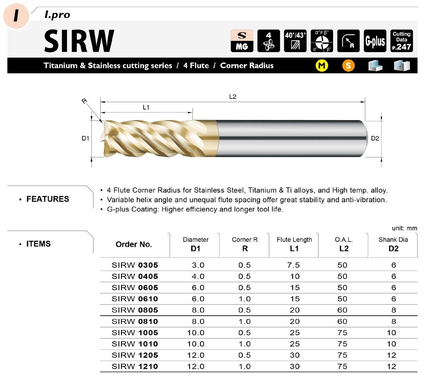Click the 4 flute count icon
Screen dimensions: 430x384
(268, 41)
